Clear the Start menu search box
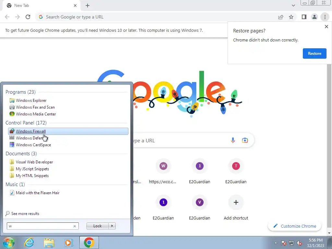Image resolution: width=332 pixels, height=249 pixels. [x=75, y=226]
